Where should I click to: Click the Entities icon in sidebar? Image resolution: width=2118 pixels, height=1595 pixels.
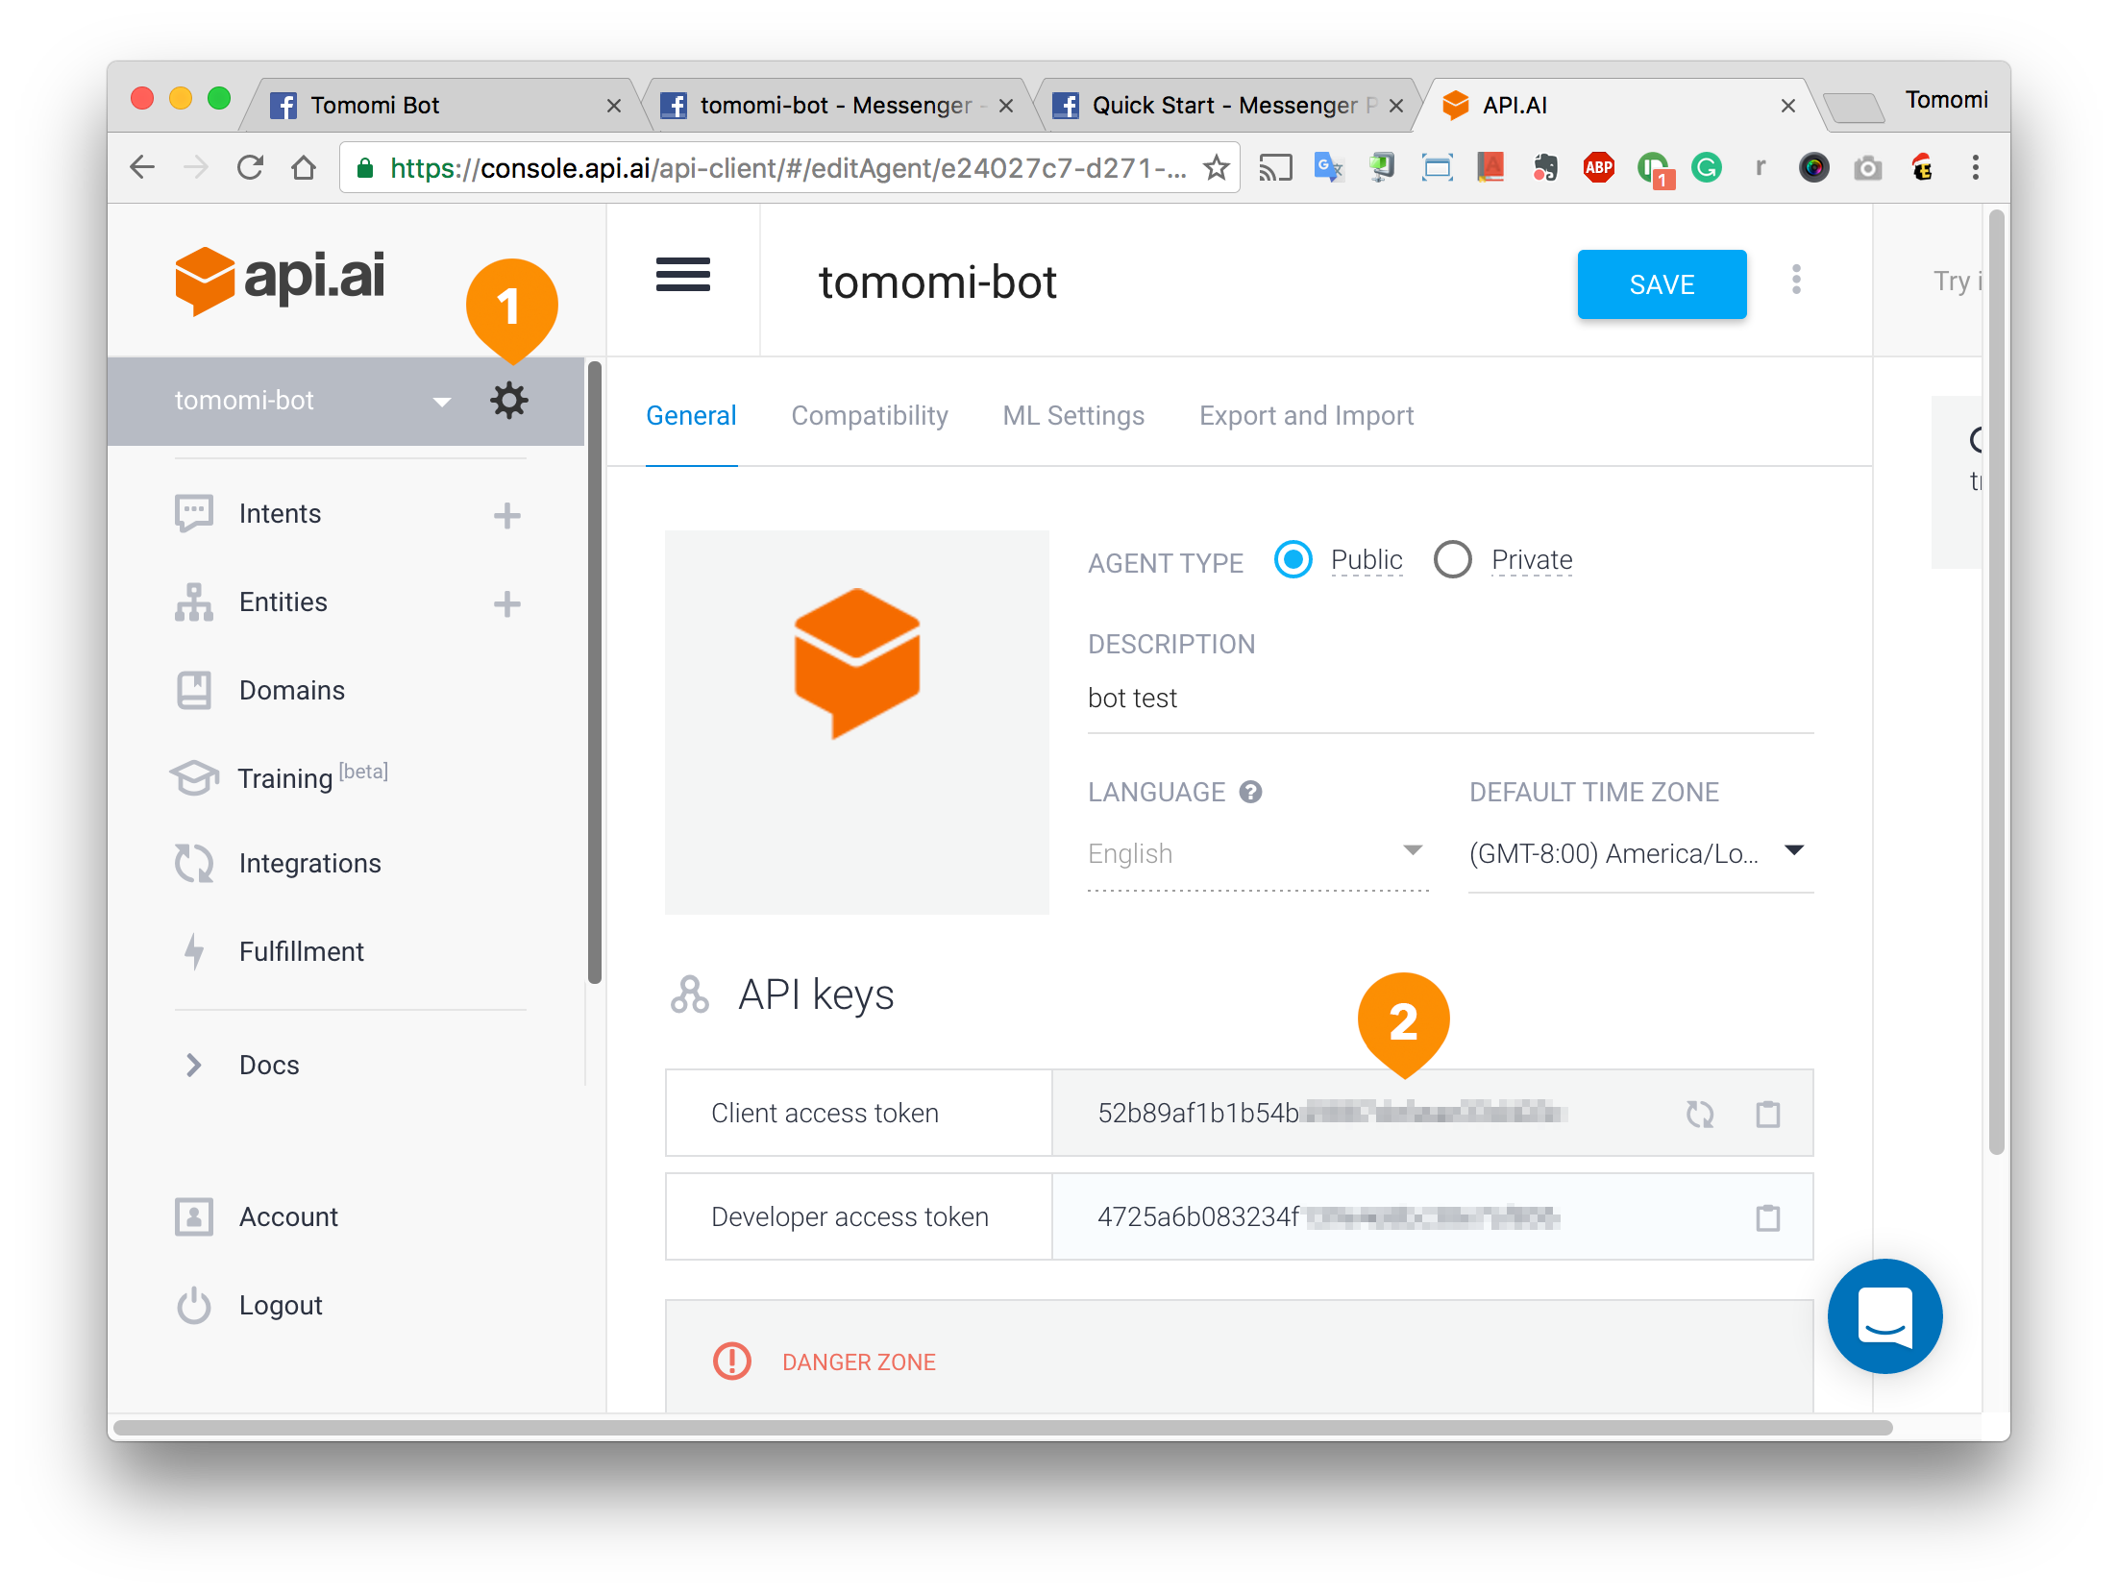click(193, 600)
